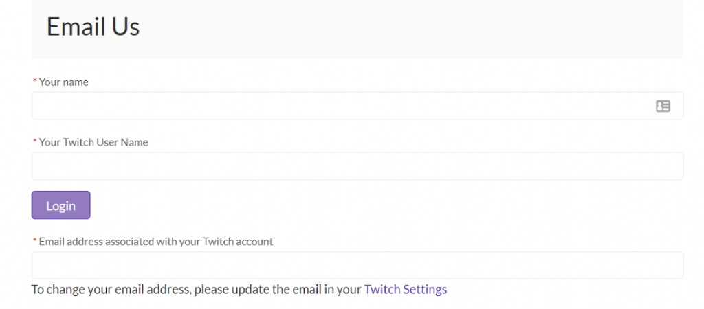Click the grey header banner beside Email Us
Viewport: 704px width, 309px height.
412,27
